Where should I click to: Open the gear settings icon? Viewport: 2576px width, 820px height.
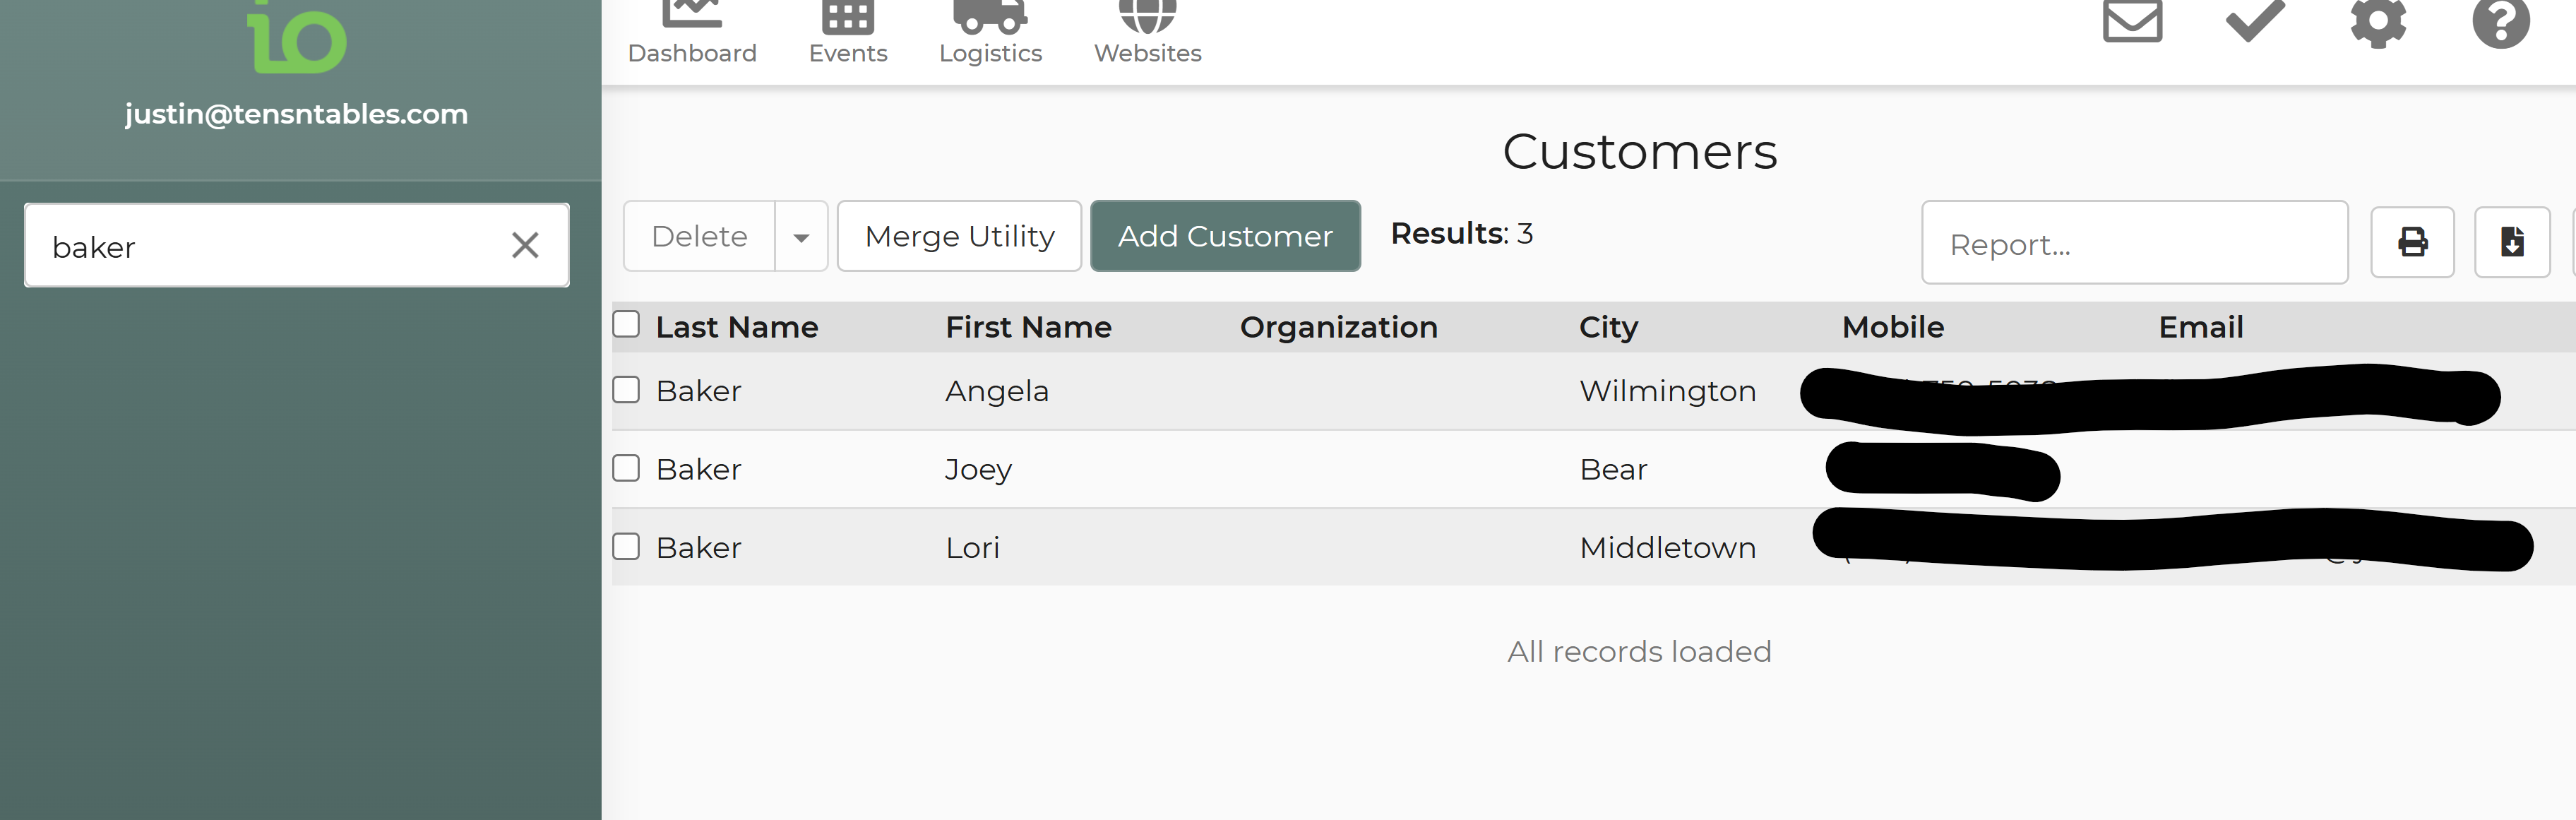pyautogui.click(x=2378, y=22)
